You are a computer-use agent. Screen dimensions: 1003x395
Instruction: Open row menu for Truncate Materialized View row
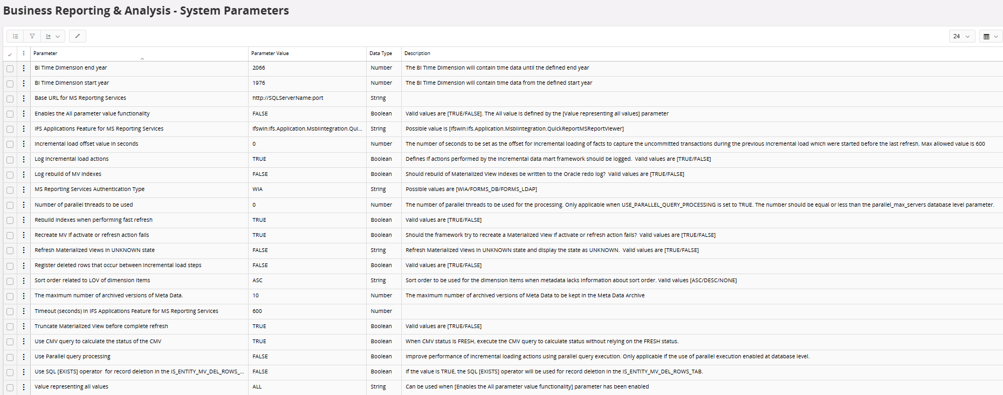click(24, 326)
